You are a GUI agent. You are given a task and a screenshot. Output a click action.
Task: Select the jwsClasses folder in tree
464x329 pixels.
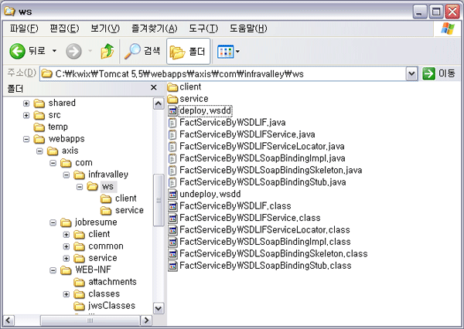(112, 305)
